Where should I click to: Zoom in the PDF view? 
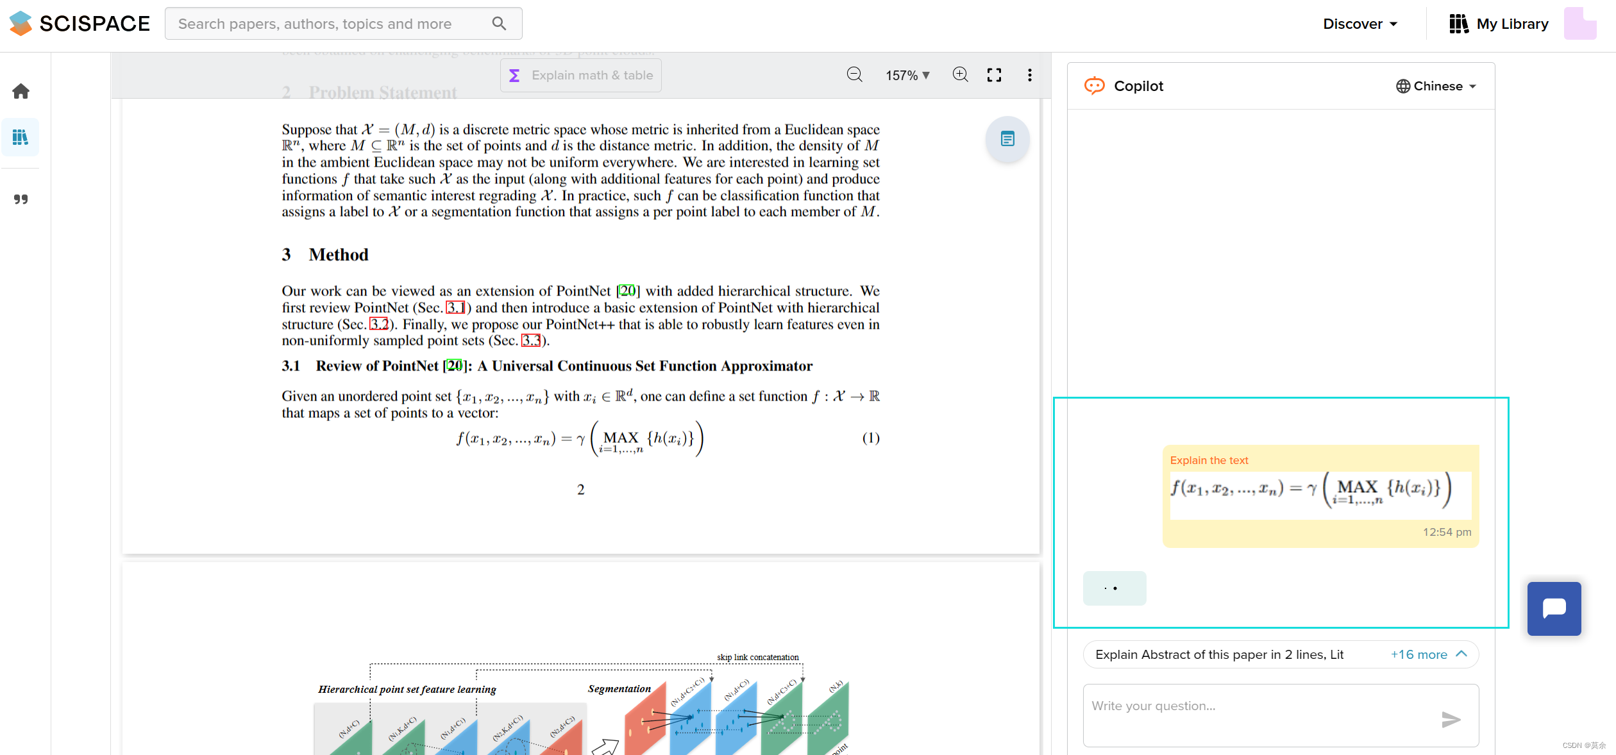(960, 75)
